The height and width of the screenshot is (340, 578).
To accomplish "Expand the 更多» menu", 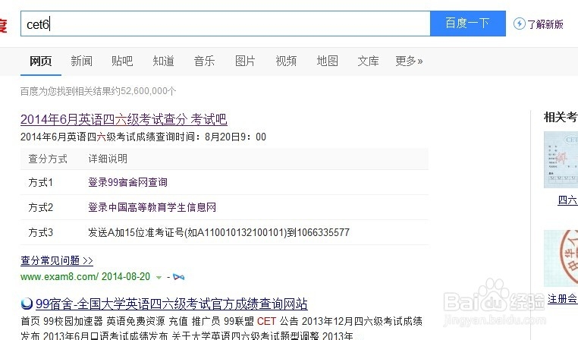I will point(409,61).
